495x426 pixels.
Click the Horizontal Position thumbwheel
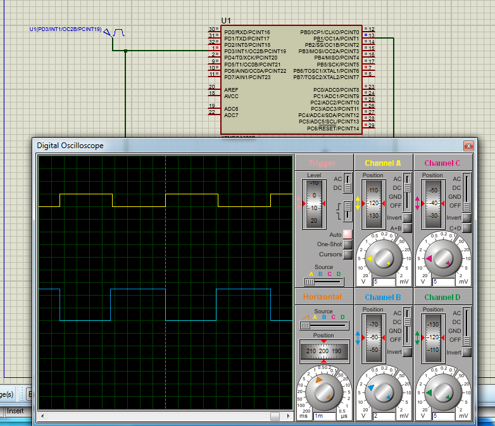click(324, 351)
